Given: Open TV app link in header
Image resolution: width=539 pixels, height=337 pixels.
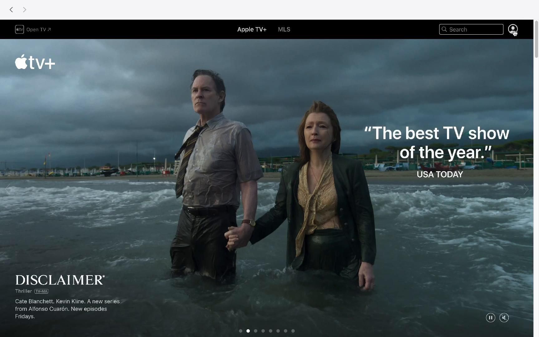Looking at the screenshot, I should [x=33, y=29].
